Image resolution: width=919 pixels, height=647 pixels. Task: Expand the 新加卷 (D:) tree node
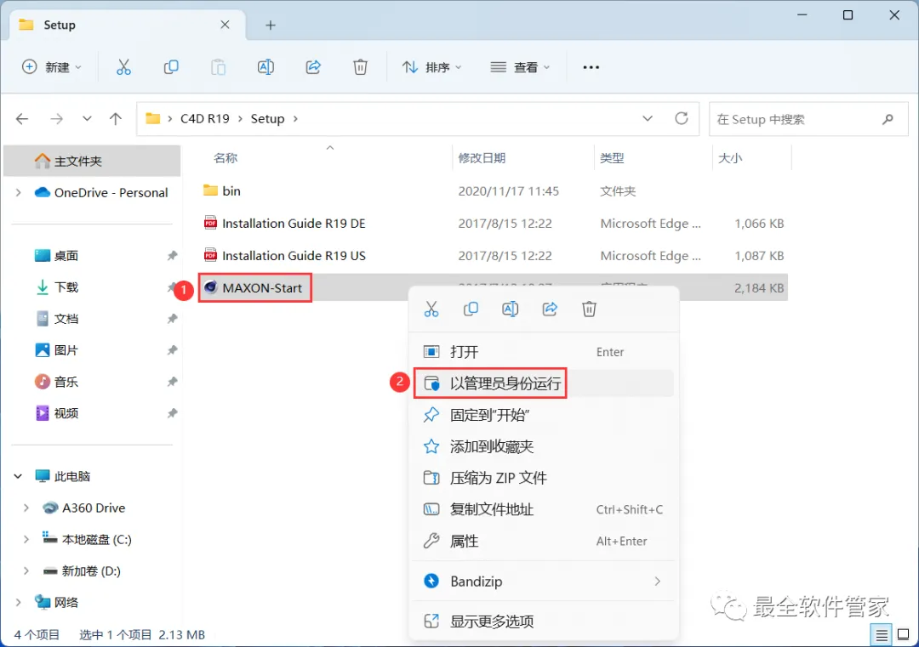[26, 570]
